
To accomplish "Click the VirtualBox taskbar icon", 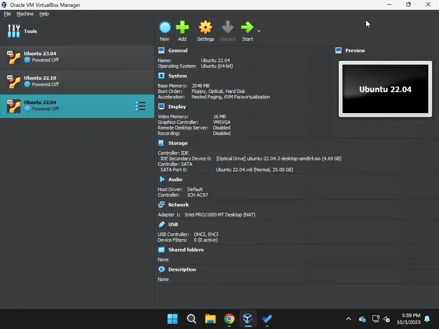I will pos(248,319).
